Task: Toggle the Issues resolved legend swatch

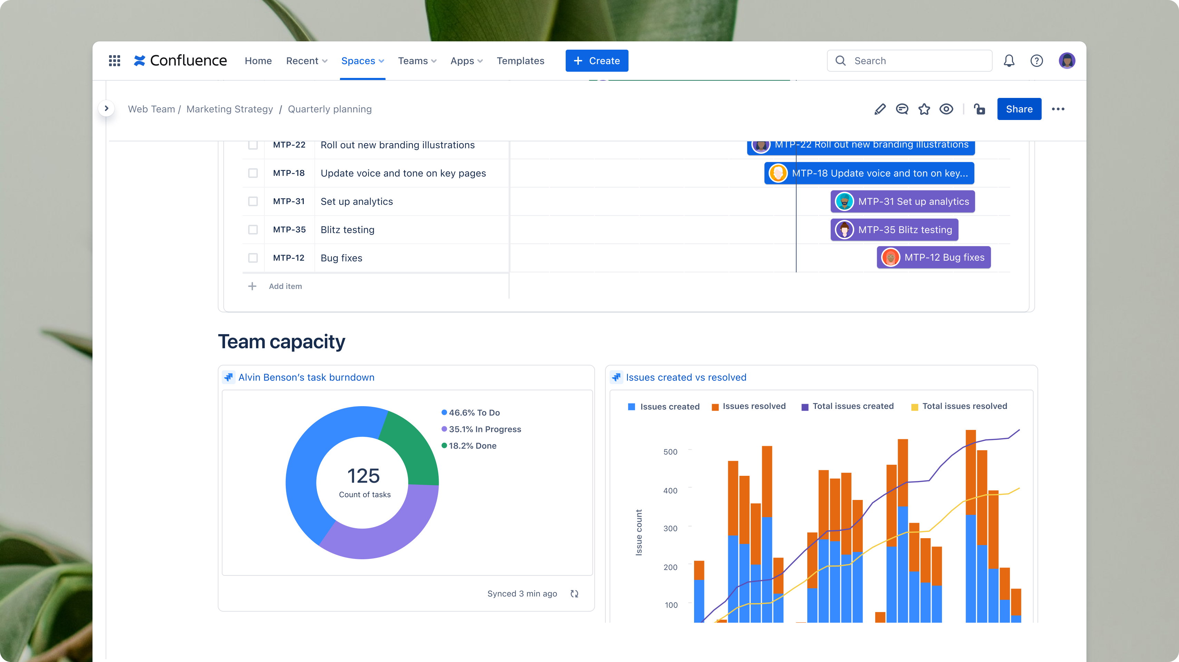Action: coord(715,407)
